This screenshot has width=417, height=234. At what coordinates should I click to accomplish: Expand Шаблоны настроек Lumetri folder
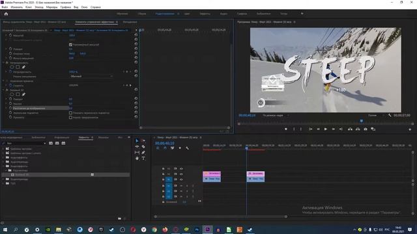3,153
